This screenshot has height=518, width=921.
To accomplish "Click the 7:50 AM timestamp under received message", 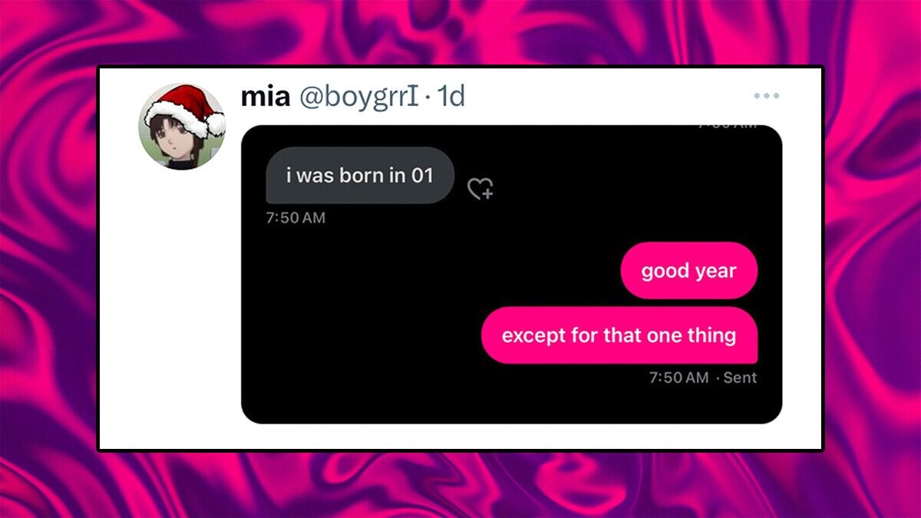I will click(x=295, y=218).
